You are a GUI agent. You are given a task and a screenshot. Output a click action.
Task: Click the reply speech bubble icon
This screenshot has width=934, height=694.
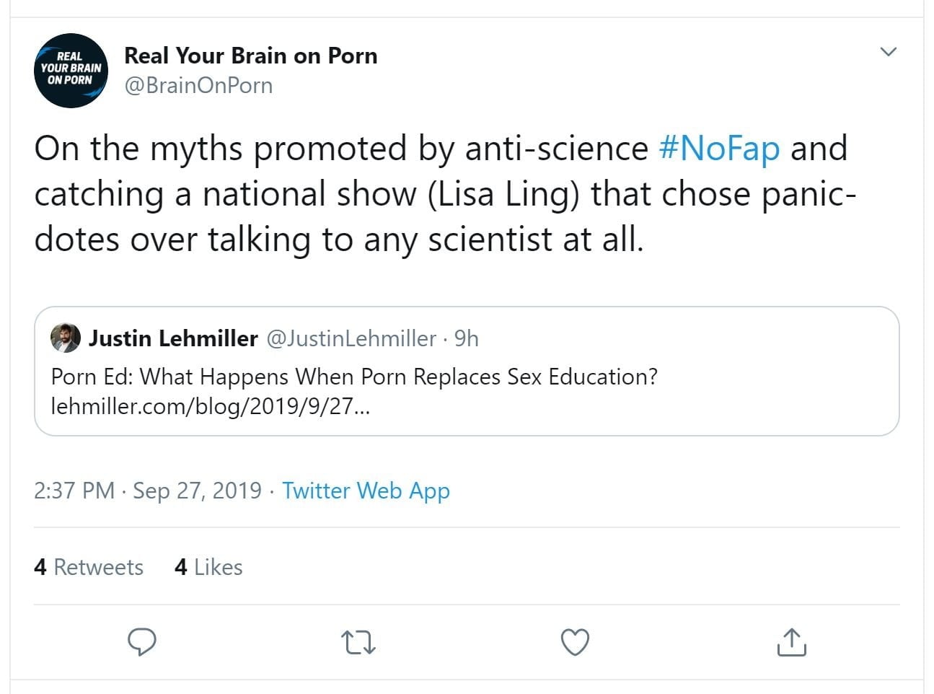coord(142,641)
